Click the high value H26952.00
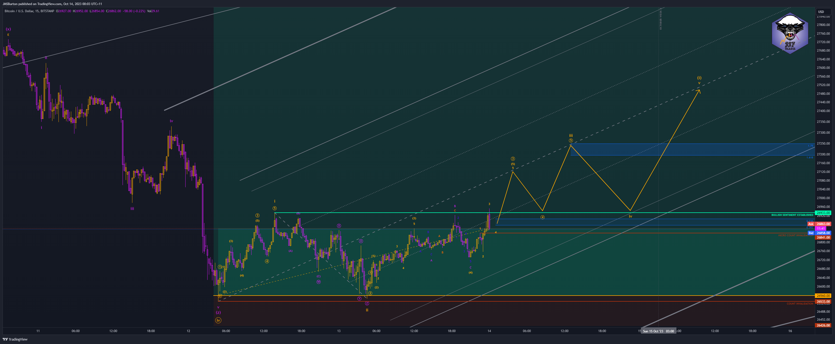 coord(80,11)
